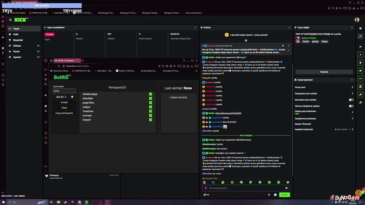365x205 pixels.
Task: Show more bookmarks in BotRix browser
Action: pyautogui.click(x=196, y=71)
